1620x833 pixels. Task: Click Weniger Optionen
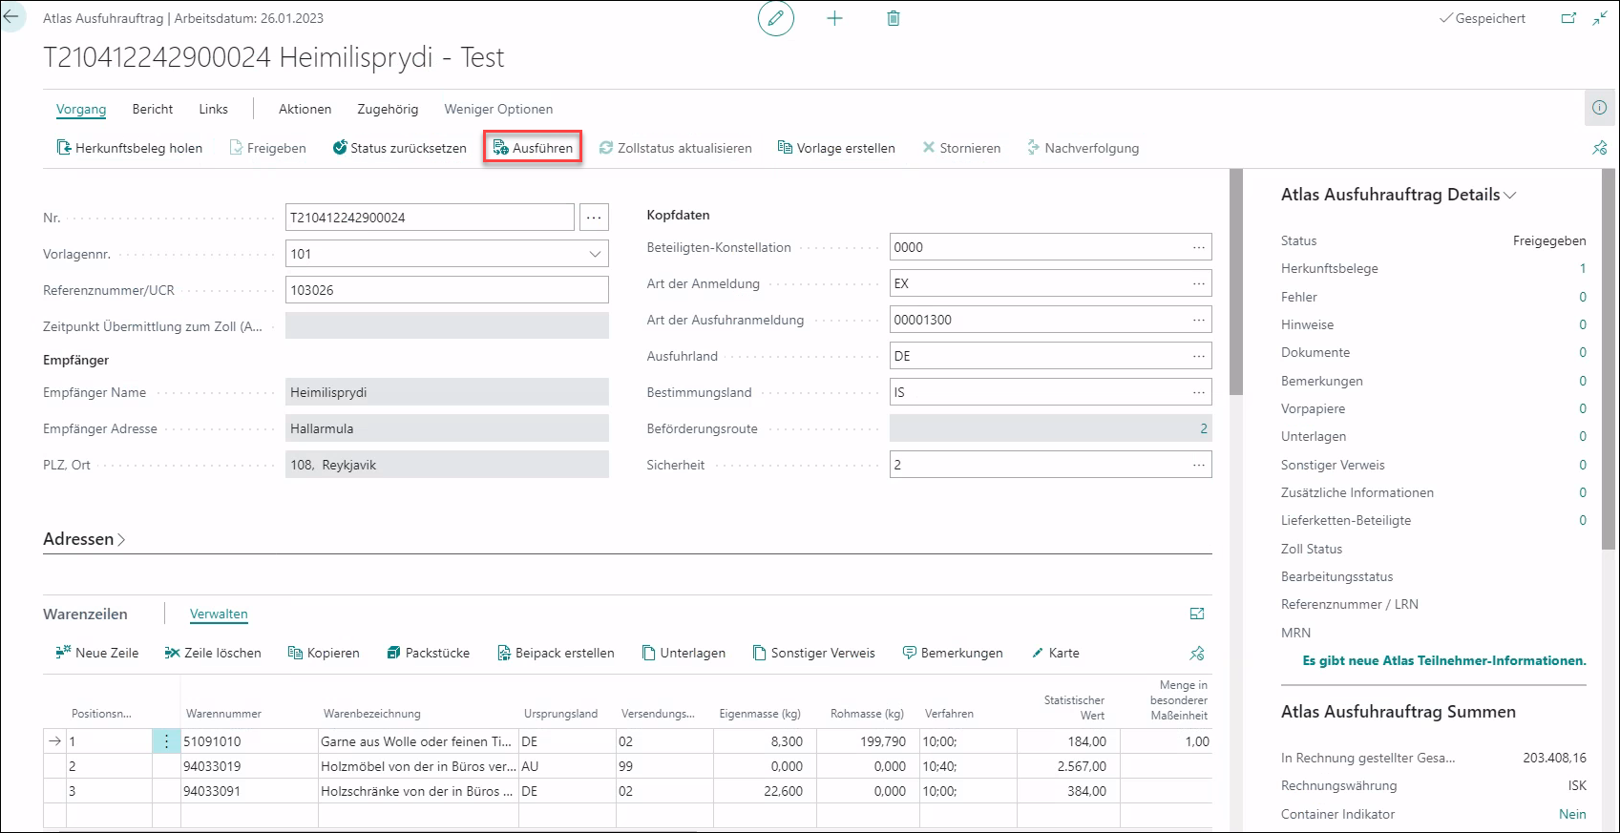click(x=498, y=109)
